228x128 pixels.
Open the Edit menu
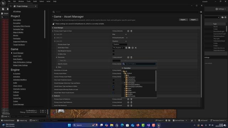coord(14,1)
